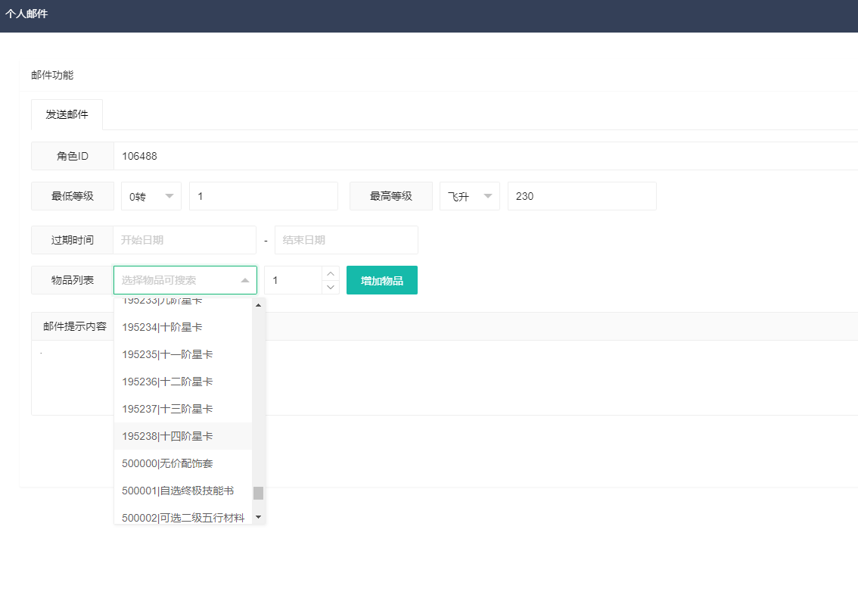Decrease item quantity with down arrow
Viewport: 858px width, 592px height.
(x=331, y=287)
